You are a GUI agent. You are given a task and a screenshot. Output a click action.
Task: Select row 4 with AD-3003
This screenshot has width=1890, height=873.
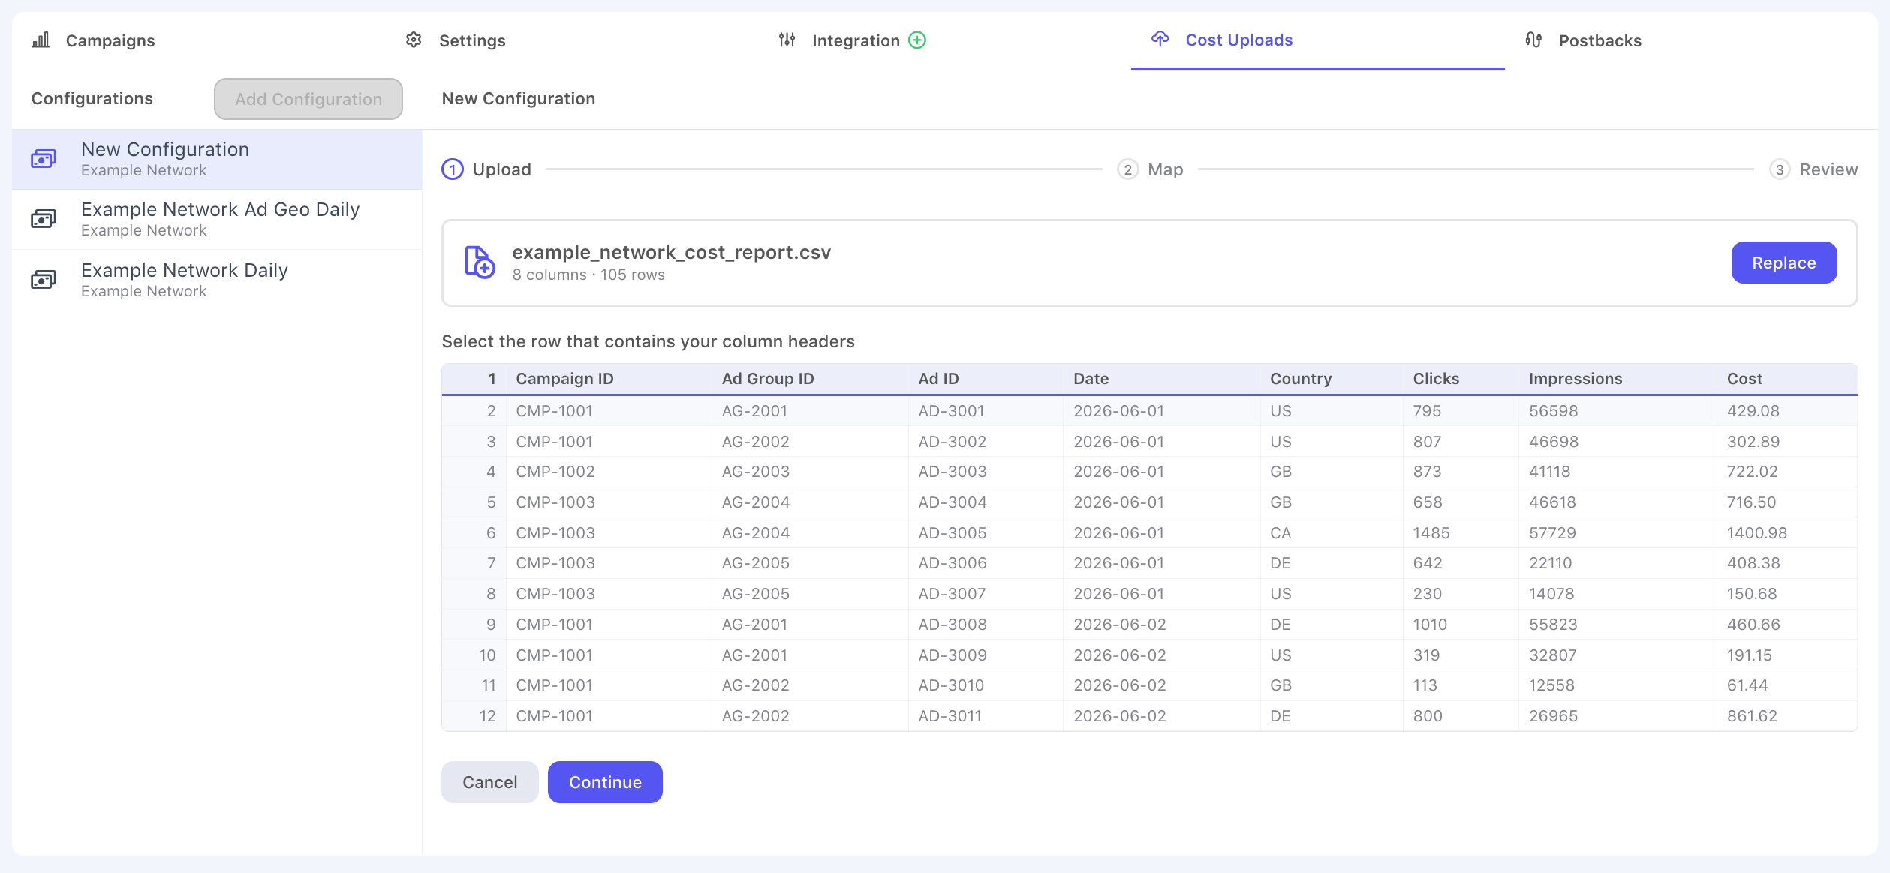click(x=1149, y=472)
